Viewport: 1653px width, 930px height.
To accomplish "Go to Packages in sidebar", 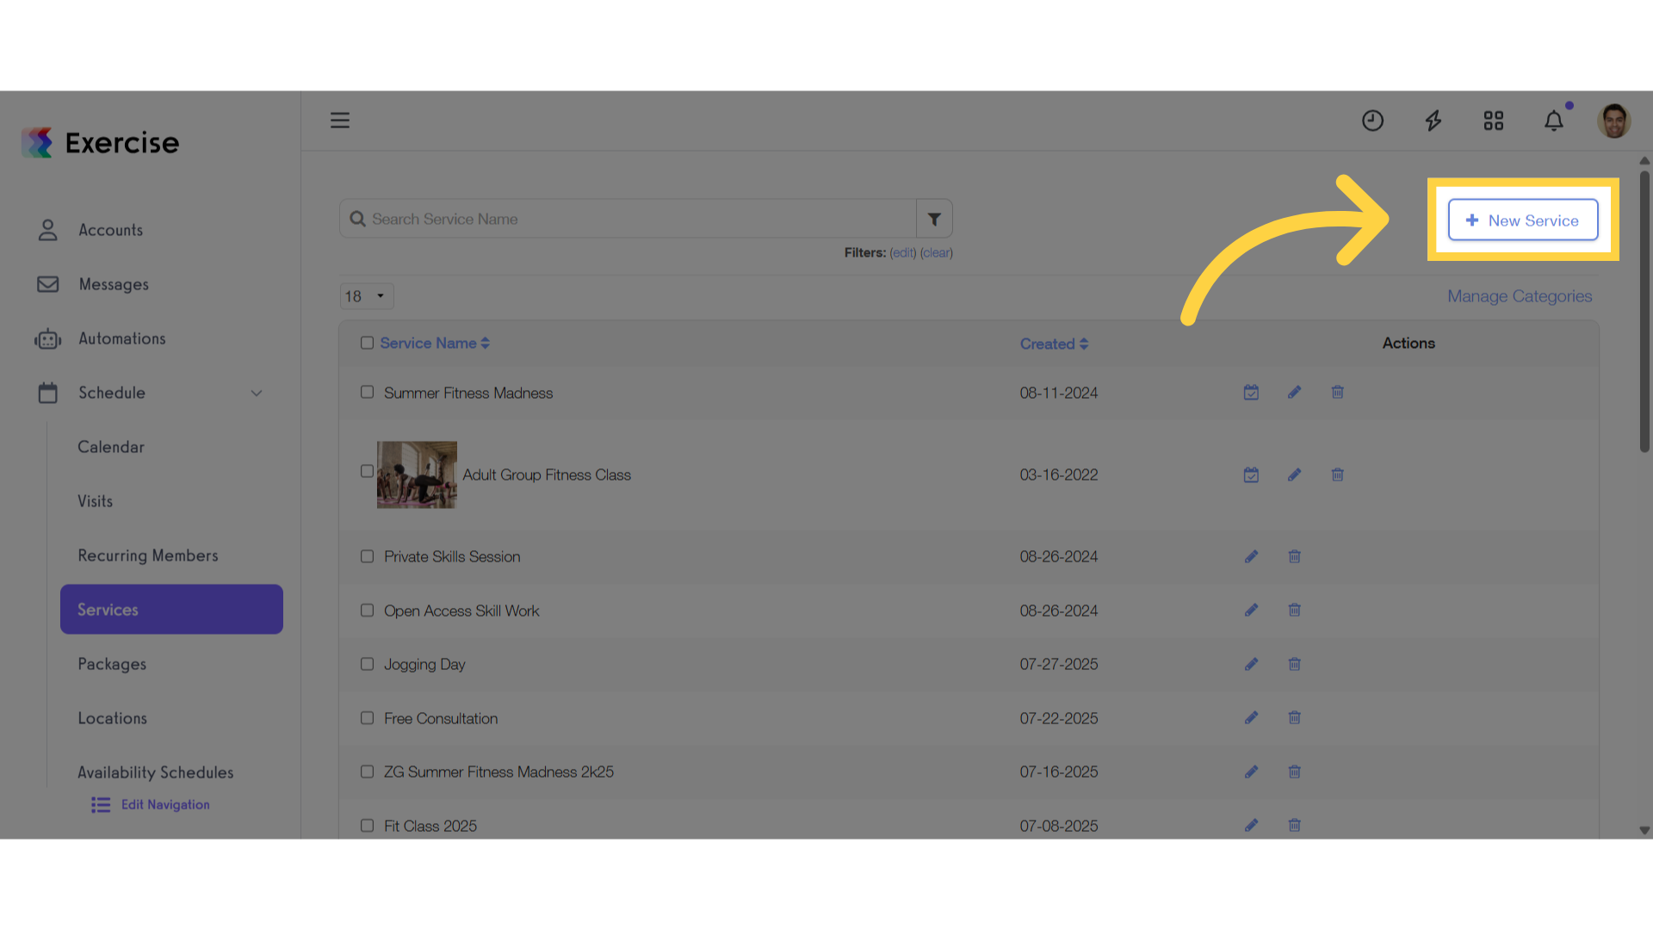I will point(112,664).
